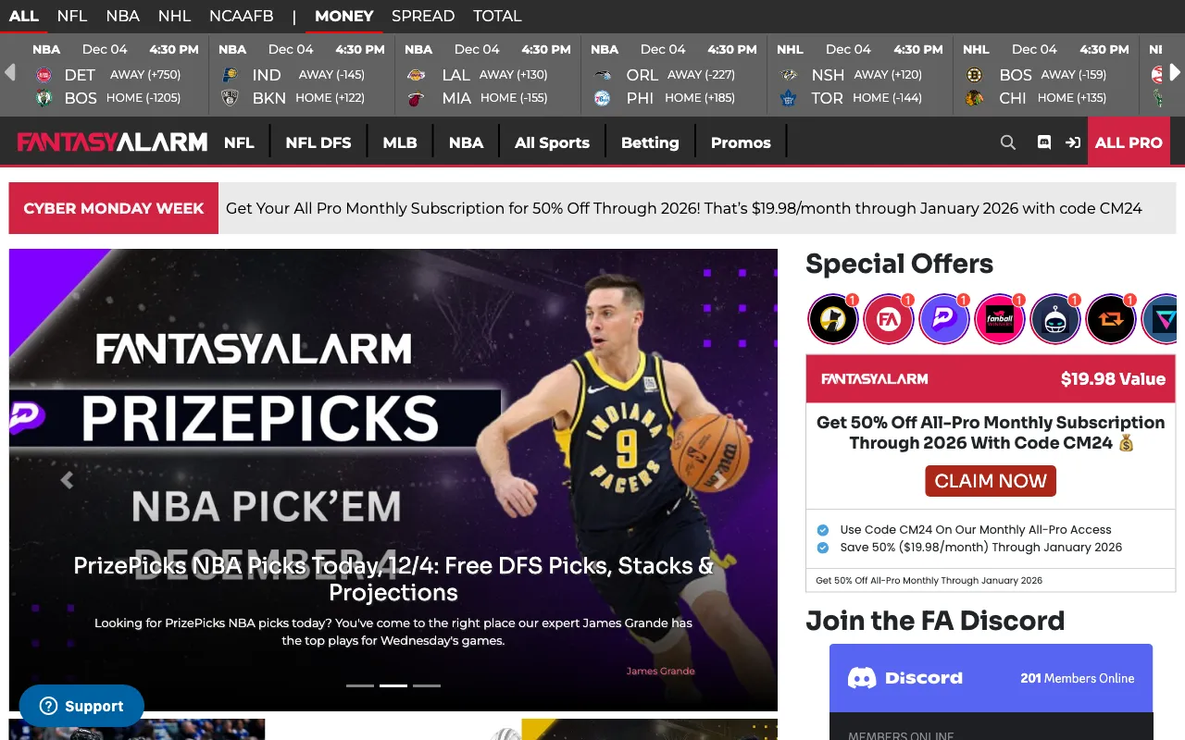Switch odds display to MONEY
Image resolution: width=1185 pixels, height=740 pixels.
point(344,16)
